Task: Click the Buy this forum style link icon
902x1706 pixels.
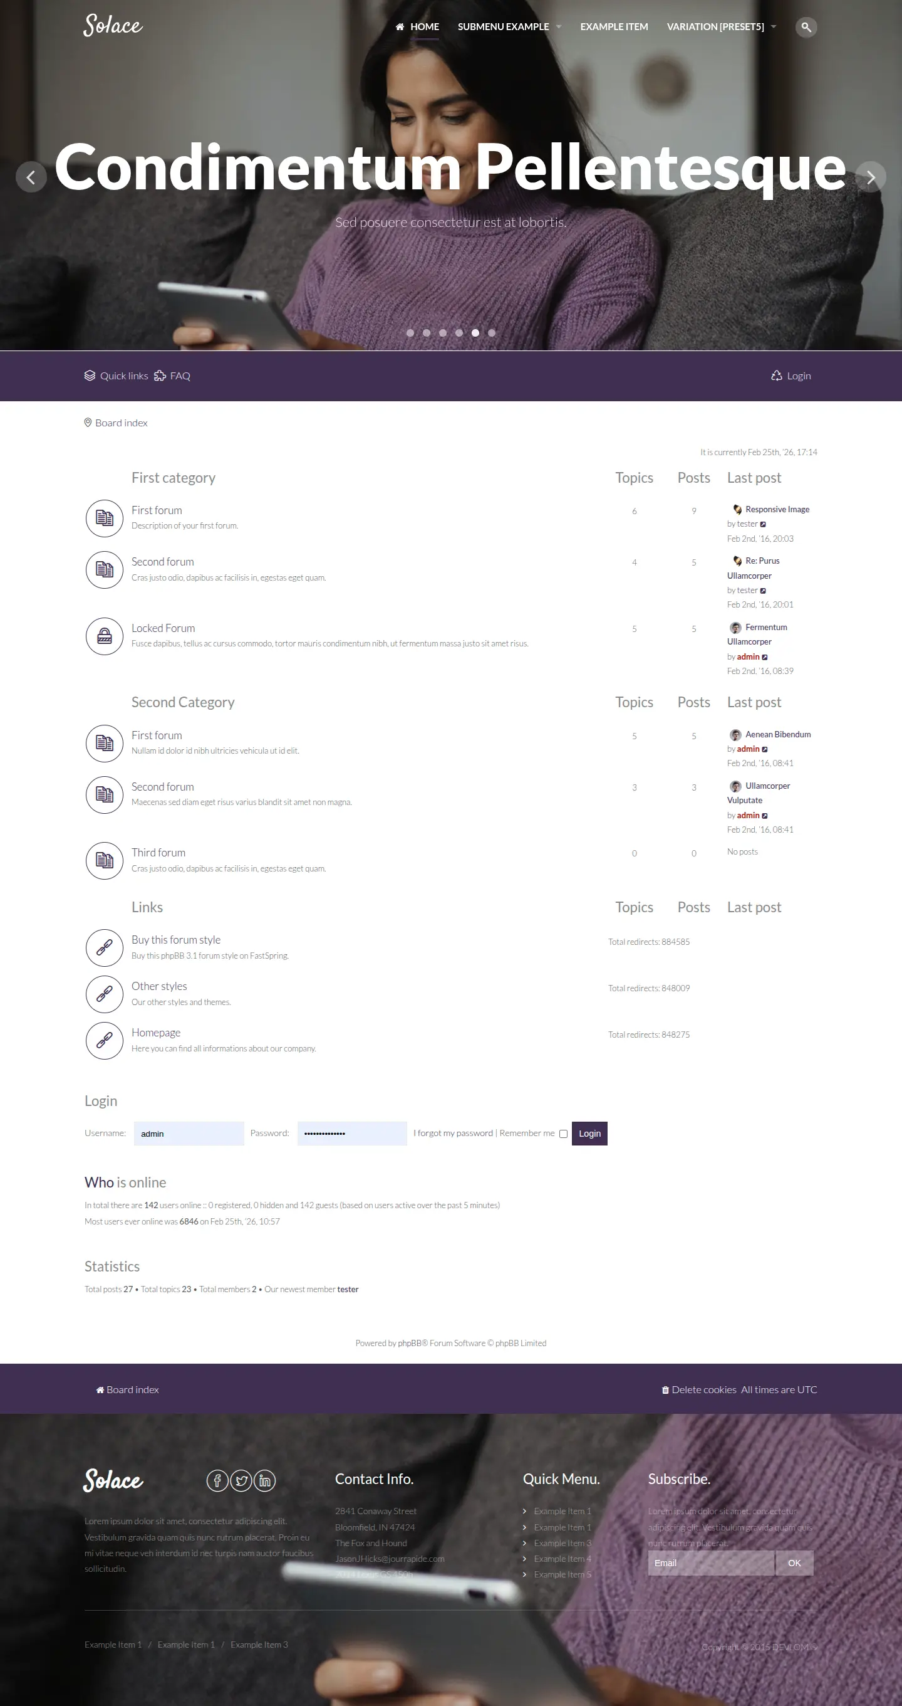Action: click(105, 948)
